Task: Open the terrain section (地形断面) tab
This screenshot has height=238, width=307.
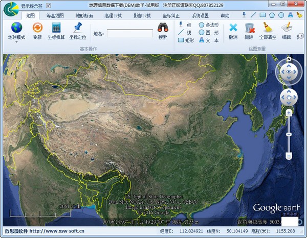Action: click(x=84, y=16)
